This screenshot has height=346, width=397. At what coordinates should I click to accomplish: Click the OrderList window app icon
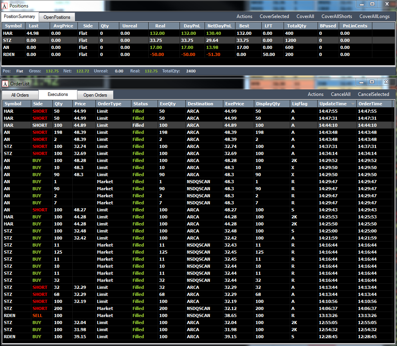click(5, 84)
